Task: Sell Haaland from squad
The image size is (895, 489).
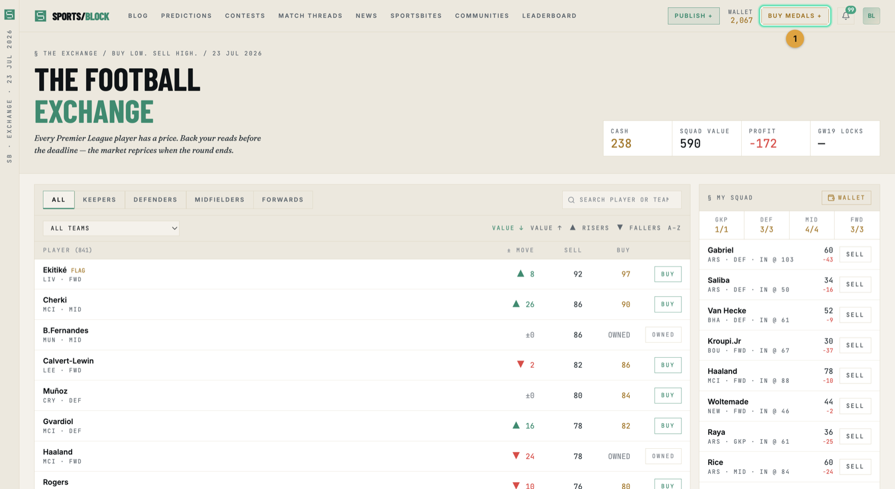Action: pos(855,376)
